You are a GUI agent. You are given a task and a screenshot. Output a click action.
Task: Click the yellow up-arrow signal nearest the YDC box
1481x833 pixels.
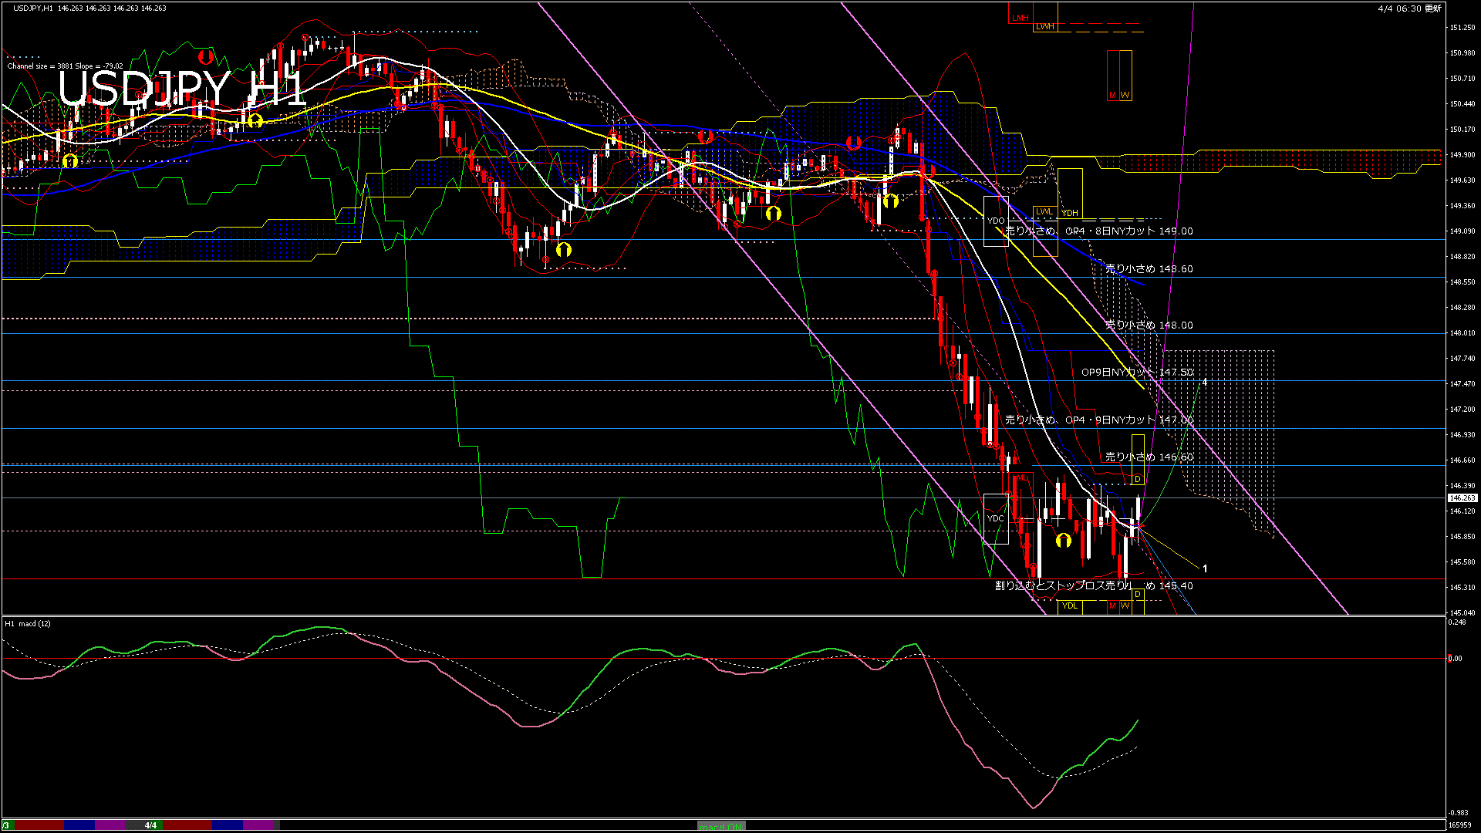(x=1064, y=540)
